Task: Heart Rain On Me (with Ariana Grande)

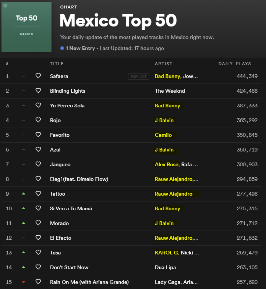Action: 38,282
